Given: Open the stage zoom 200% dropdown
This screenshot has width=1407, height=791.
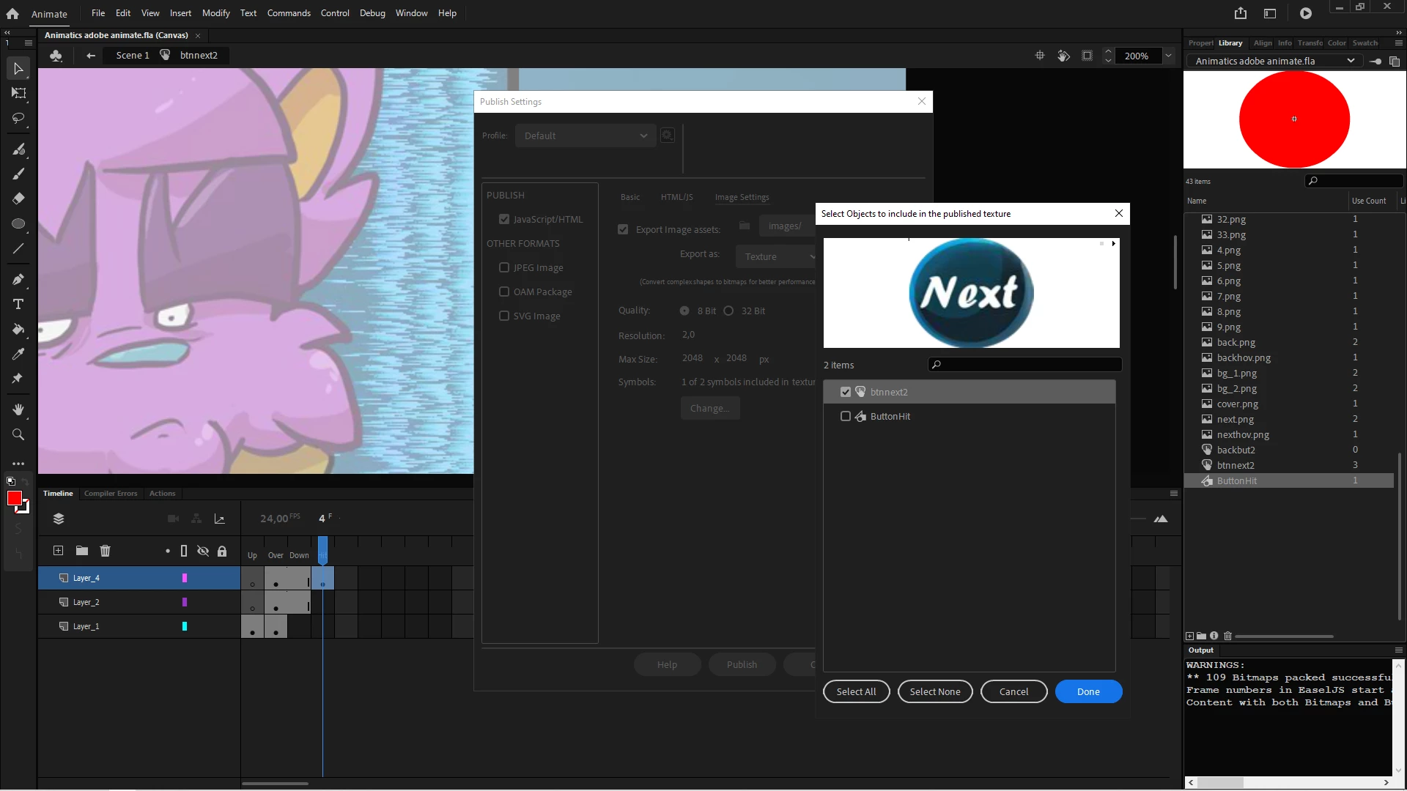Looking at the screenshot, I should (x=1169, y=56).
